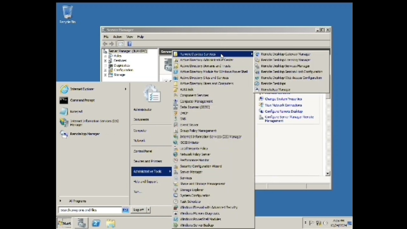Select Security Configuration Wizard entry
Viewport: 407px width, 229px height.
[x=213, y=166]
